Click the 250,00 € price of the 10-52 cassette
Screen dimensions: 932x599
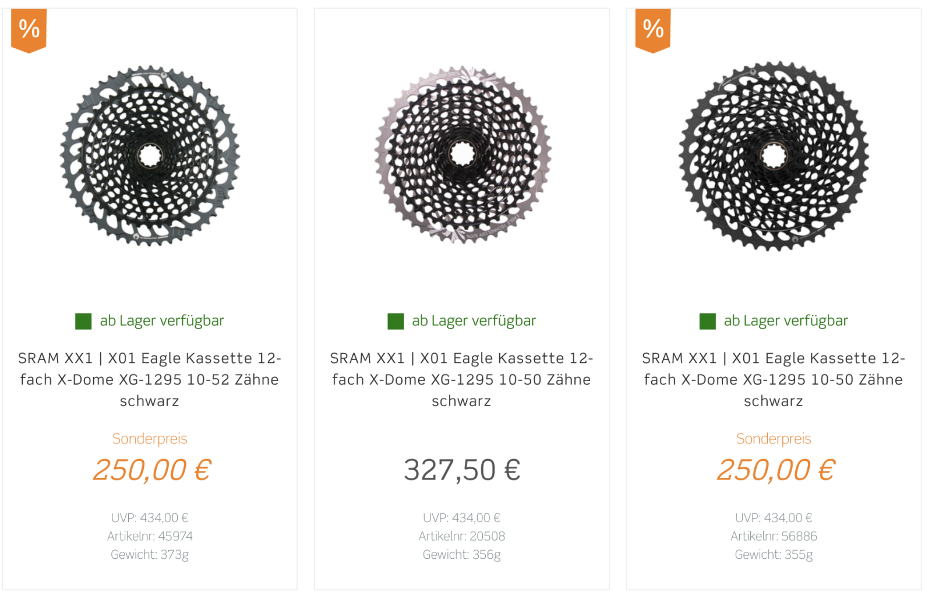coord(151,470)
